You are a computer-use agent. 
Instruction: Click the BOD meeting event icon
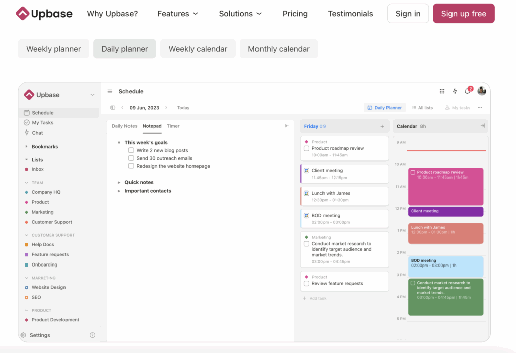pyautogui.click(x=306, y=215)
